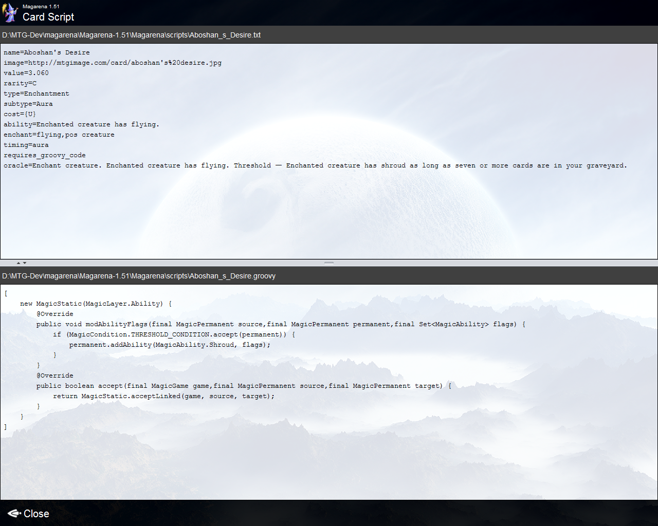The image size is (658, 526).
Task: Collapse top pane with divider up arrow
Action: coord(19,263)
